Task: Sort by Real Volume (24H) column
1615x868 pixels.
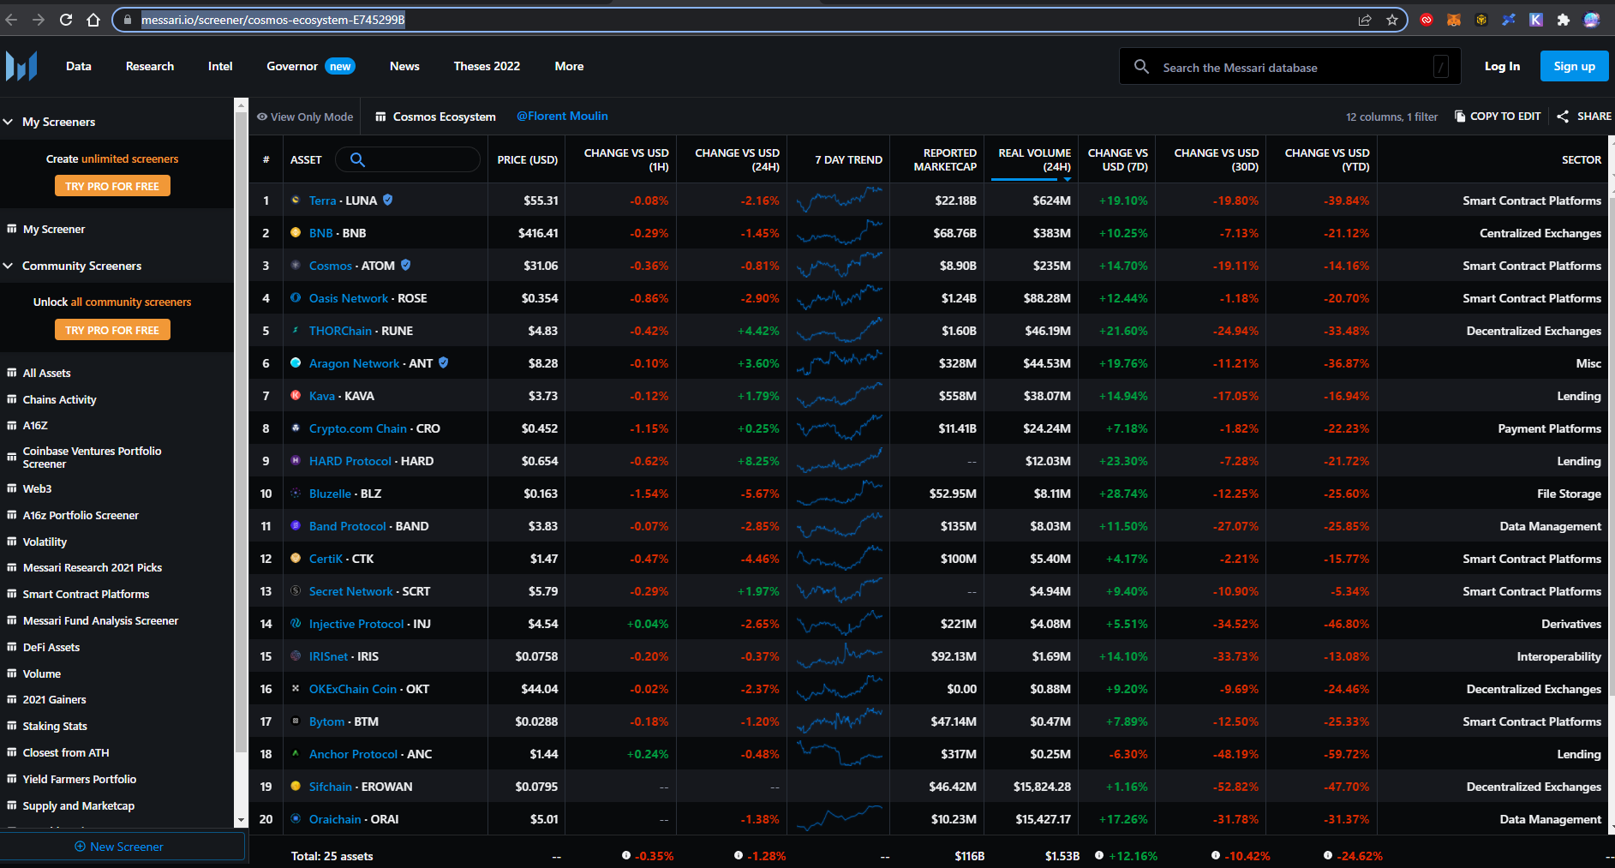Action: point(1034,159)
